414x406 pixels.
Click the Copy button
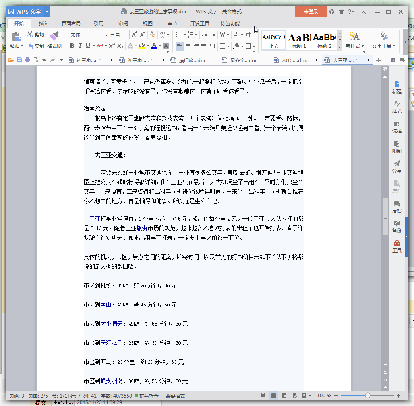pos(35,46)
